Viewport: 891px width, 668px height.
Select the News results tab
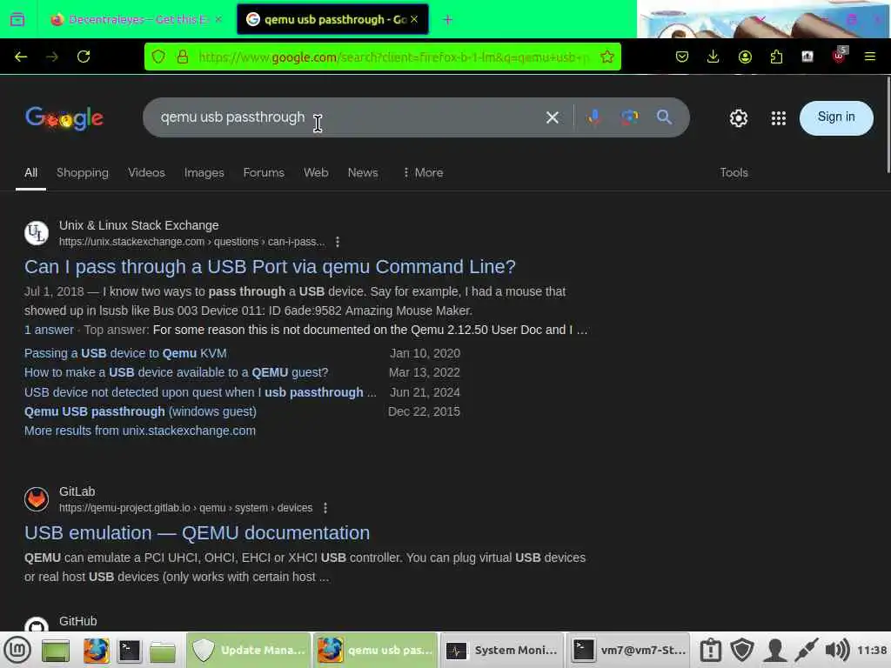(363, 173)
